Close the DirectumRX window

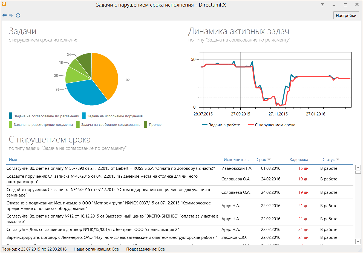coord(357,5)
